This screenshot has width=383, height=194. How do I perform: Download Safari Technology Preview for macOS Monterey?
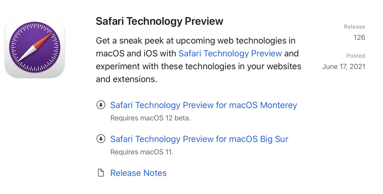click(203, 105)
